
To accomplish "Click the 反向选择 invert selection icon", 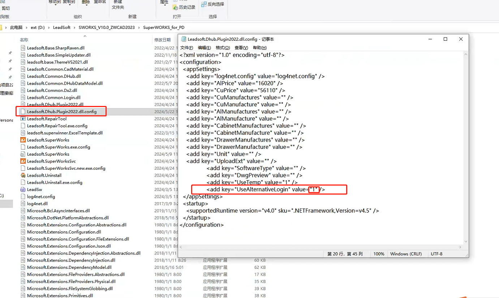I will 204,4.
